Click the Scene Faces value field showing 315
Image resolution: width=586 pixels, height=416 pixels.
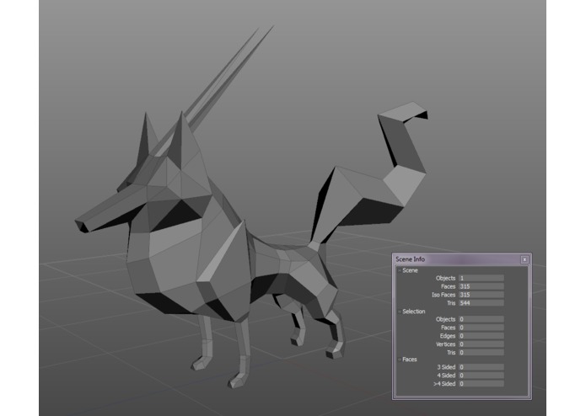pyautogui.click(x=481, y=286)
